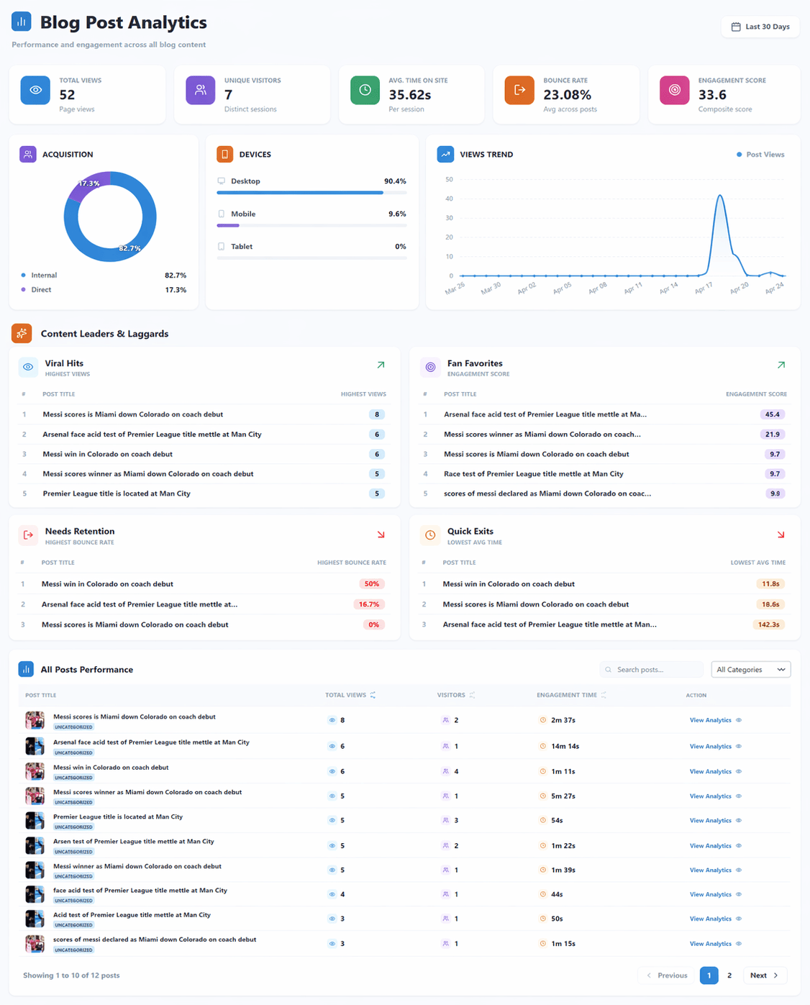Screen dimensions: 810x1005
Task: Go to page 2 of posts
Action: click(729, 976)
